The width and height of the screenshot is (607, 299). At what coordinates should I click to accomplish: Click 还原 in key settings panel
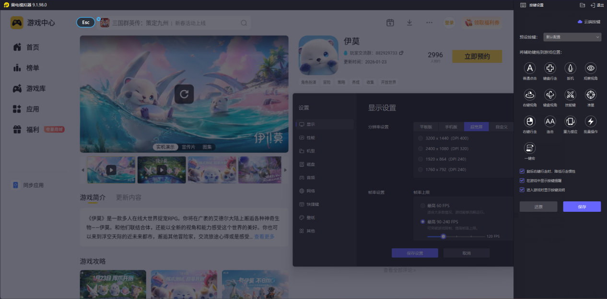538,207
